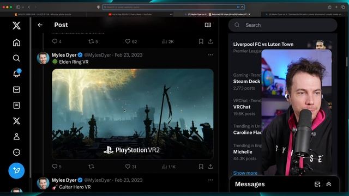Open Safari privacy shield icon
The height and width of the screenshot is (196, 349).
[x=99, y=7]
